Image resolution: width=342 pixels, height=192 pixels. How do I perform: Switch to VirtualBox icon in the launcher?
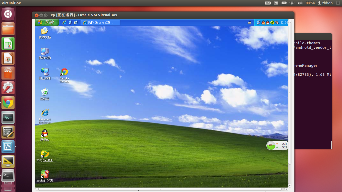click(8, 147)
